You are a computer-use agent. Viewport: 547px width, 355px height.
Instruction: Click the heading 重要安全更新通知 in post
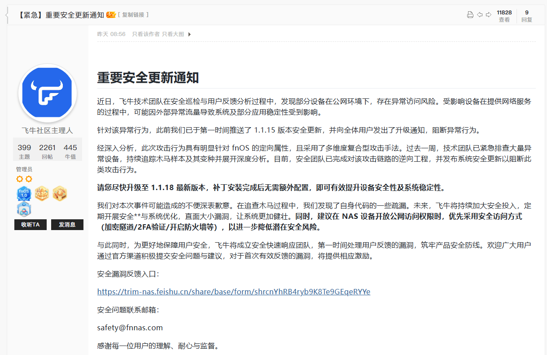(148, 77)
